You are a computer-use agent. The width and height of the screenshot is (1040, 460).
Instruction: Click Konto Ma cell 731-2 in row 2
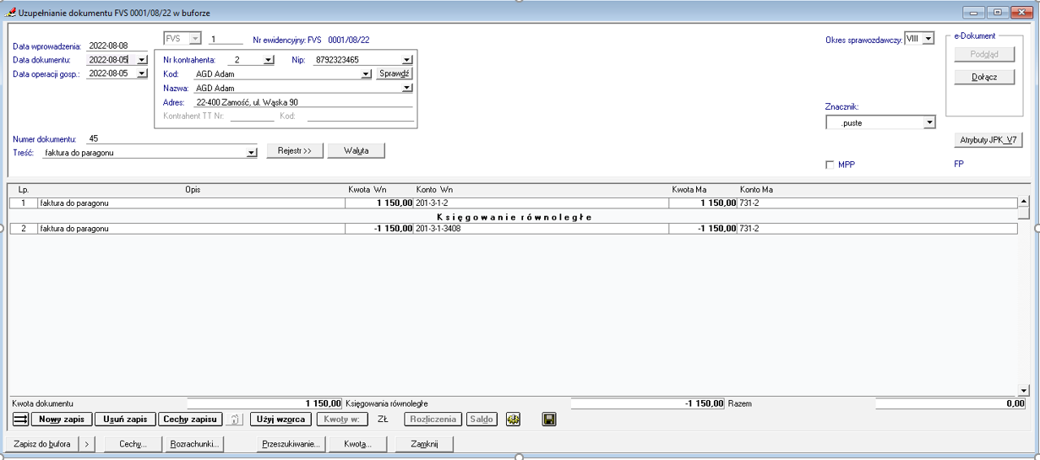coord(877,229)
